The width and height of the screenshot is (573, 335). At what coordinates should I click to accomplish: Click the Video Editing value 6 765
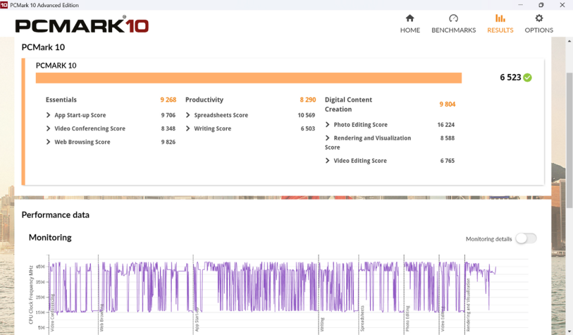tap(447, 160)
